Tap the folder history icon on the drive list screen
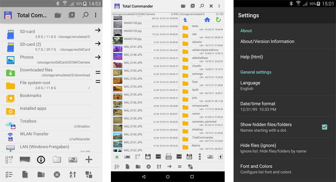This screenshot has height=182, width=336. (x=58, y=15)
